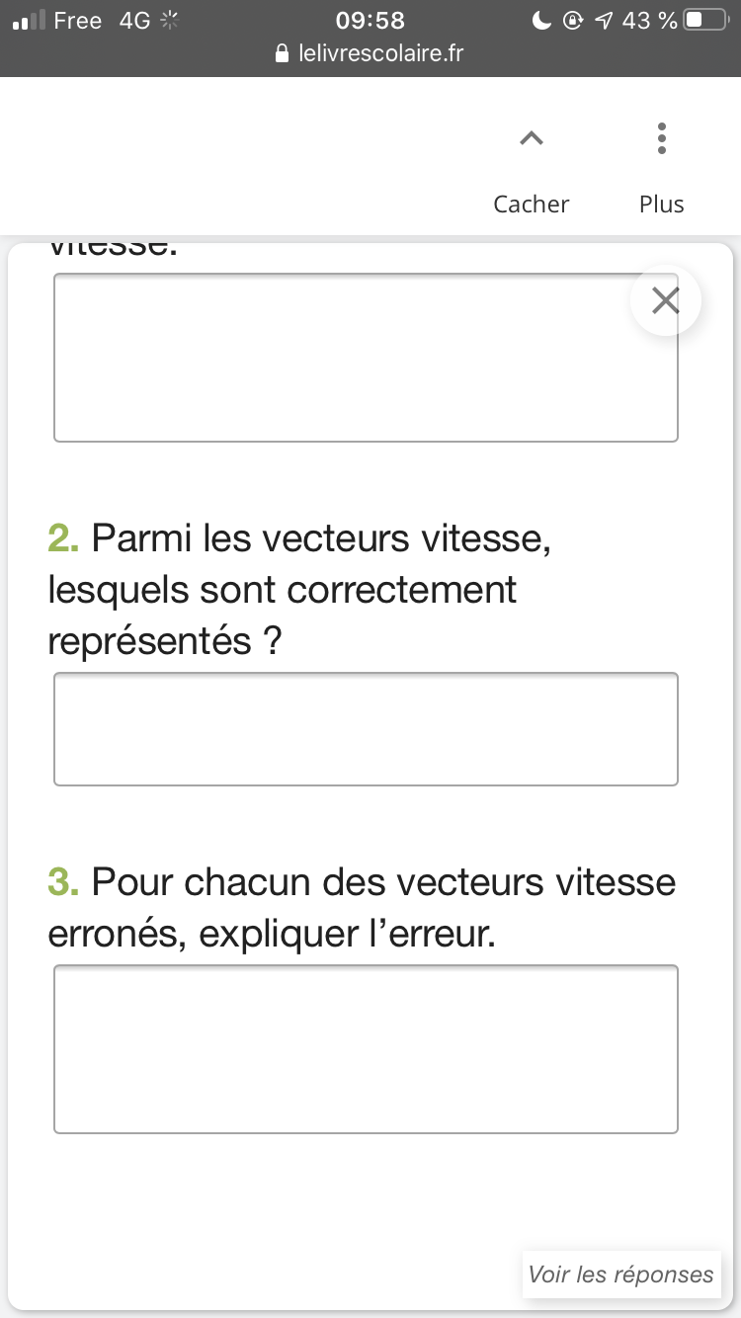Image resolution: width=741 pixels, height=1318 pixels.
Task: Tap the lelivrescolaire.fr address text
Action: [x=380, y=53]
